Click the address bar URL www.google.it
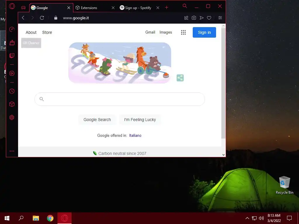Image resolution: width=299 pixels, height=224 pixels. (76, 18)
